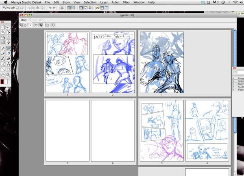Select the Rectangular Marquee tool
The image size is (244, 176).
point(3,26)
